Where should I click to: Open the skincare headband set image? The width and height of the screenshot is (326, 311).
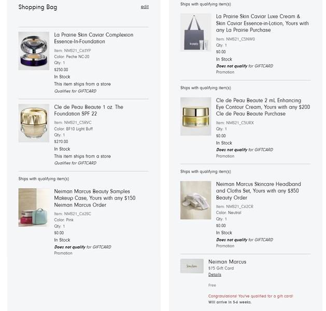195,200
